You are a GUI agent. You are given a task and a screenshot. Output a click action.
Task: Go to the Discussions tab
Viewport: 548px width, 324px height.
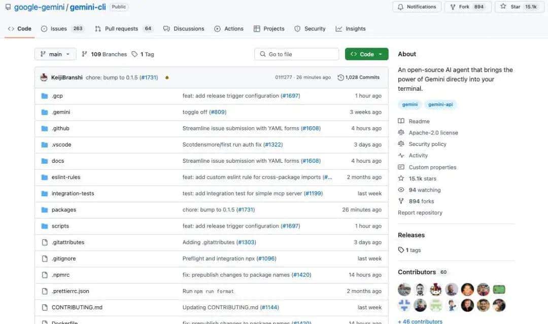coord(184,28)
